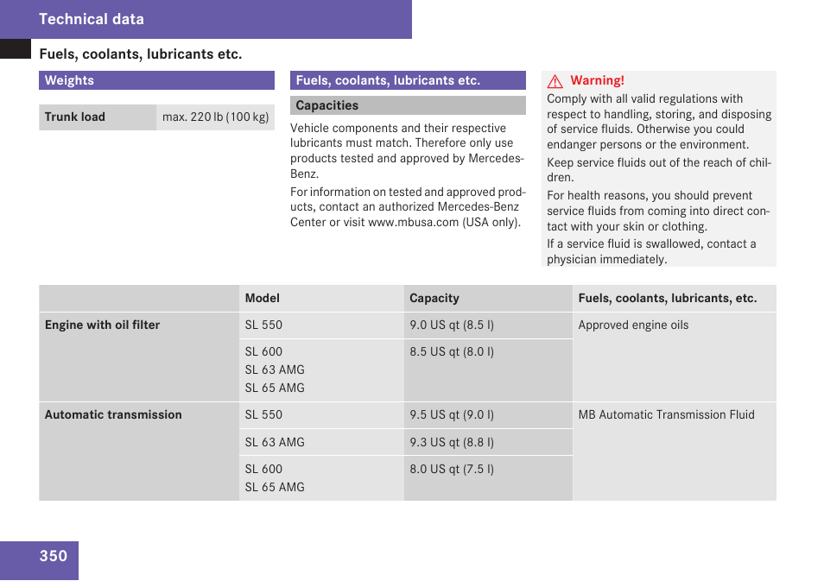
Task: Click the 'If a service fluid is swallowed' sentence
Action: point(651,251)
